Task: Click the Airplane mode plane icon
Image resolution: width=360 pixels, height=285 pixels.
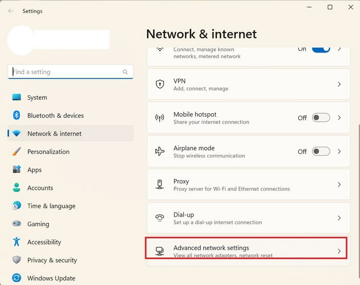Action: pos(160,151)
